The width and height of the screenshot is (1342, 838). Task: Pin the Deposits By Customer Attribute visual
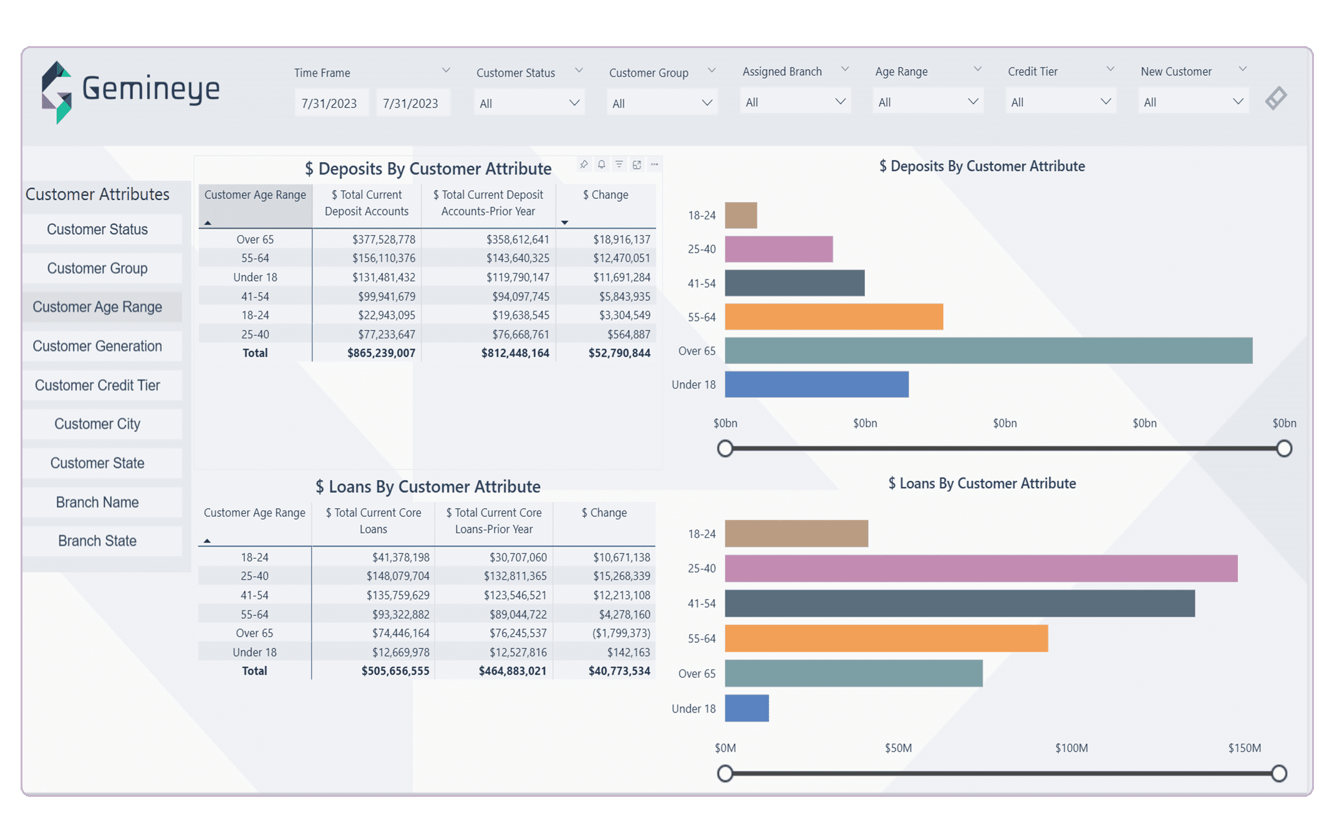[583, 164]
